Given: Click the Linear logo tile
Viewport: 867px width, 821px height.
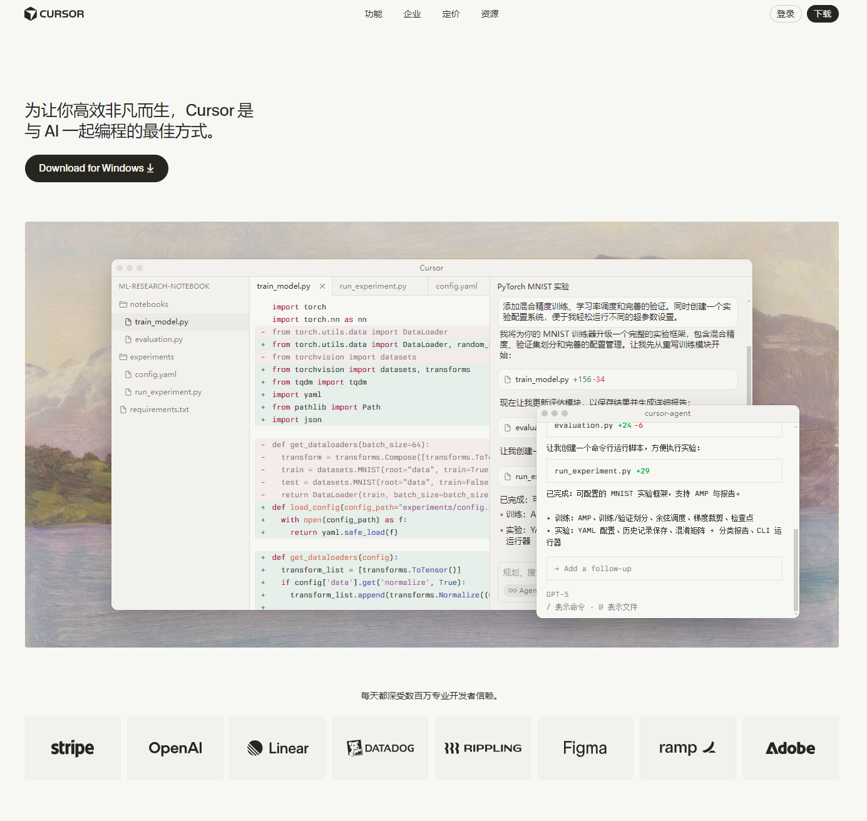Looking at the screenshot, I should (x=277, y=748).
